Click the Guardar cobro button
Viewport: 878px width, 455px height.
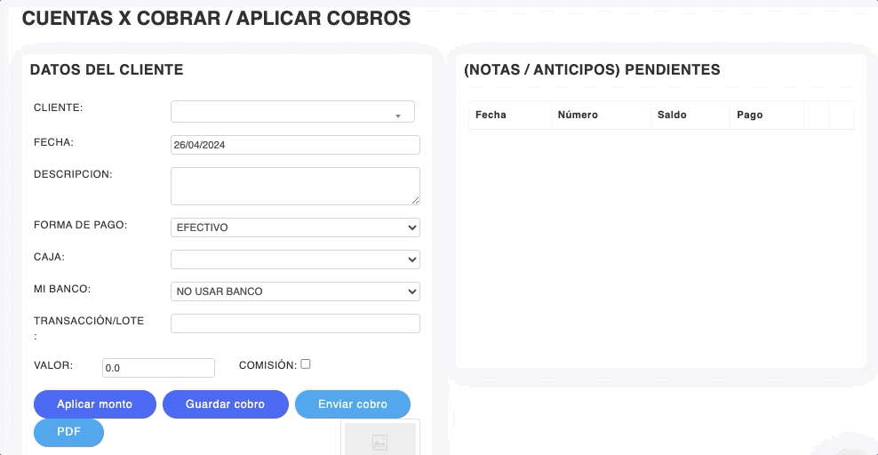(x=226, y=404)
